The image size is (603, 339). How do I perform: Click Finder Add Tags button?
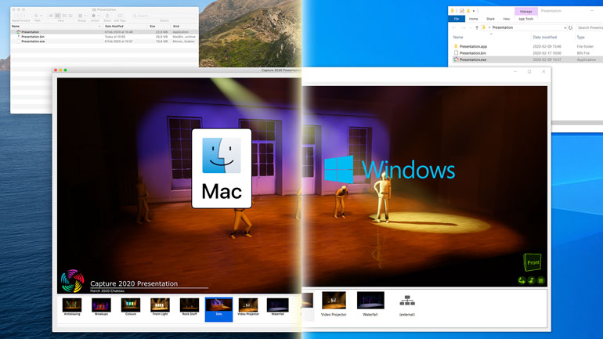pos(120,16)
